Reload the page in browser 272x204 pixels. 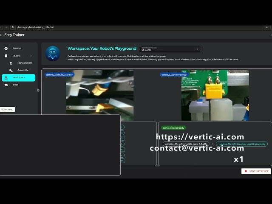[x=13, y=27]
